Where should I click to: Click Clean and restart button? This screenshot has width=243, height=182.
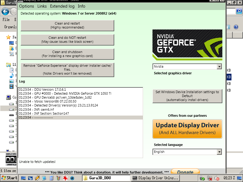67,25
